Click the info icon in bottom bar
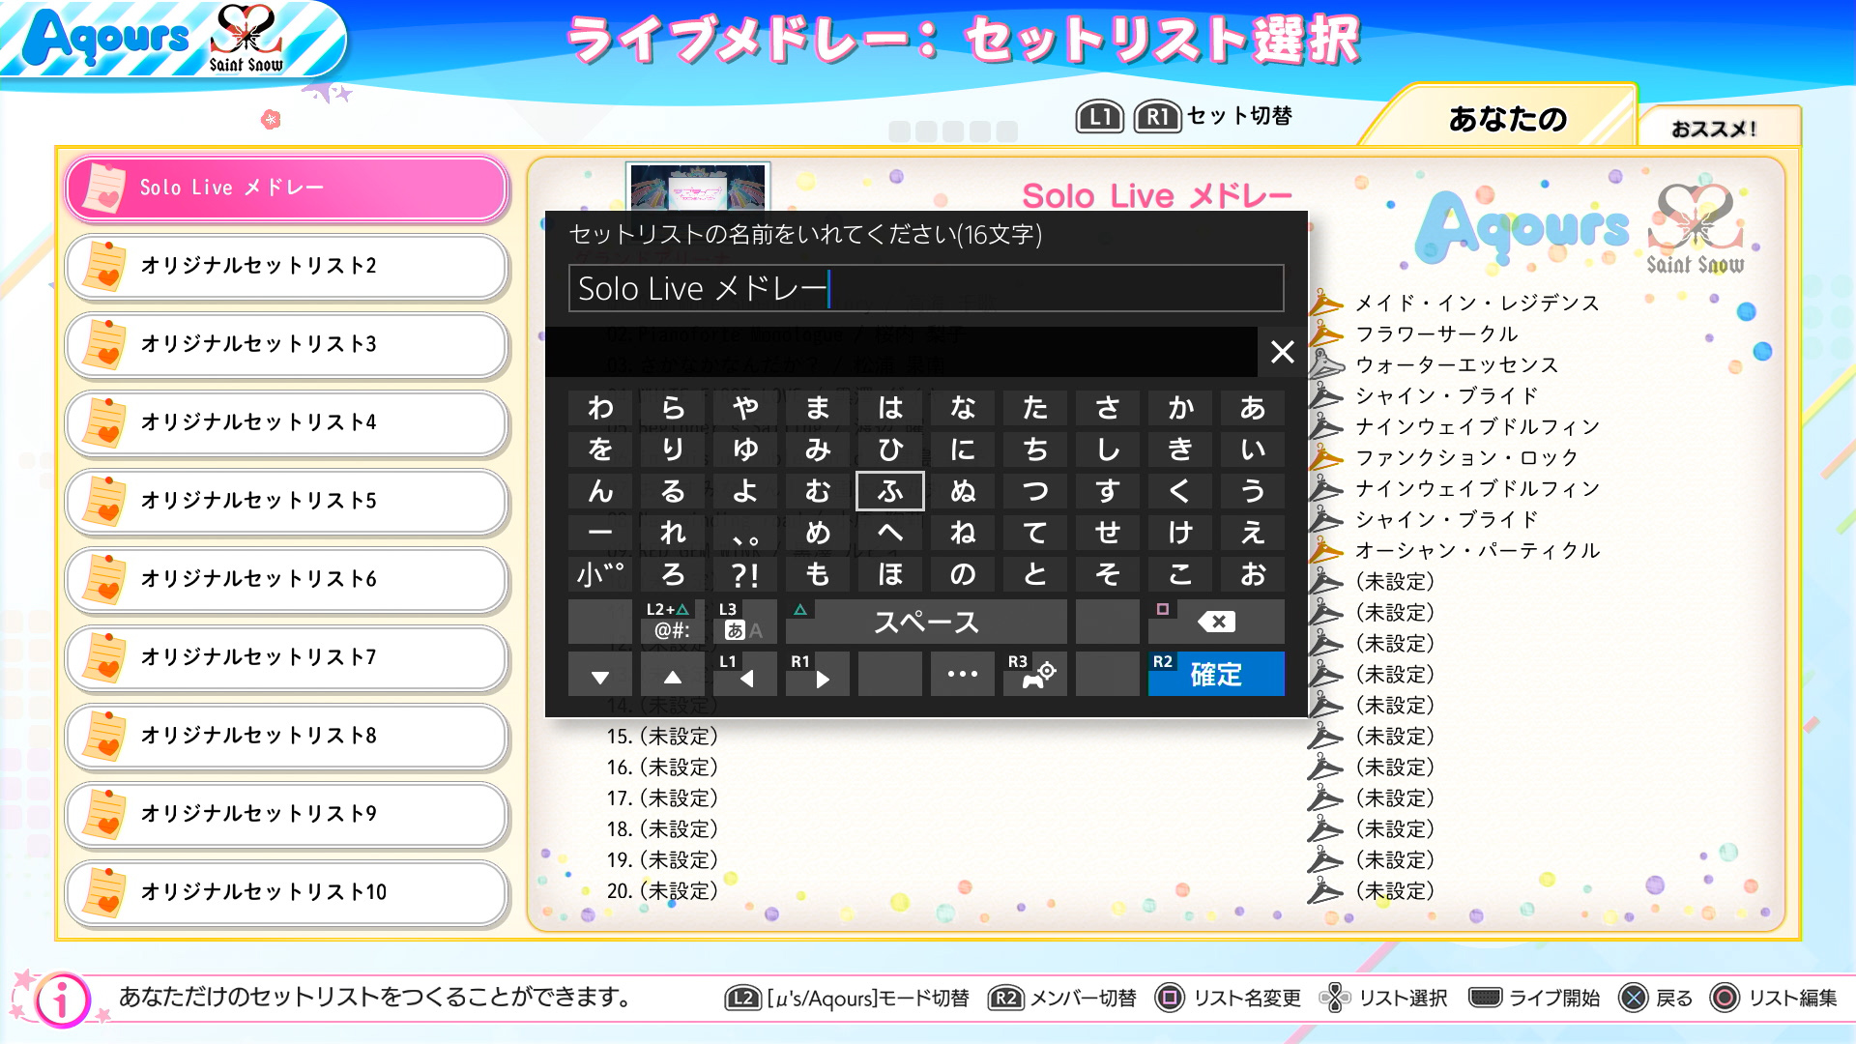Image resolution: width=1856 pixels, height=1044 pixels. click(61, 1000)
